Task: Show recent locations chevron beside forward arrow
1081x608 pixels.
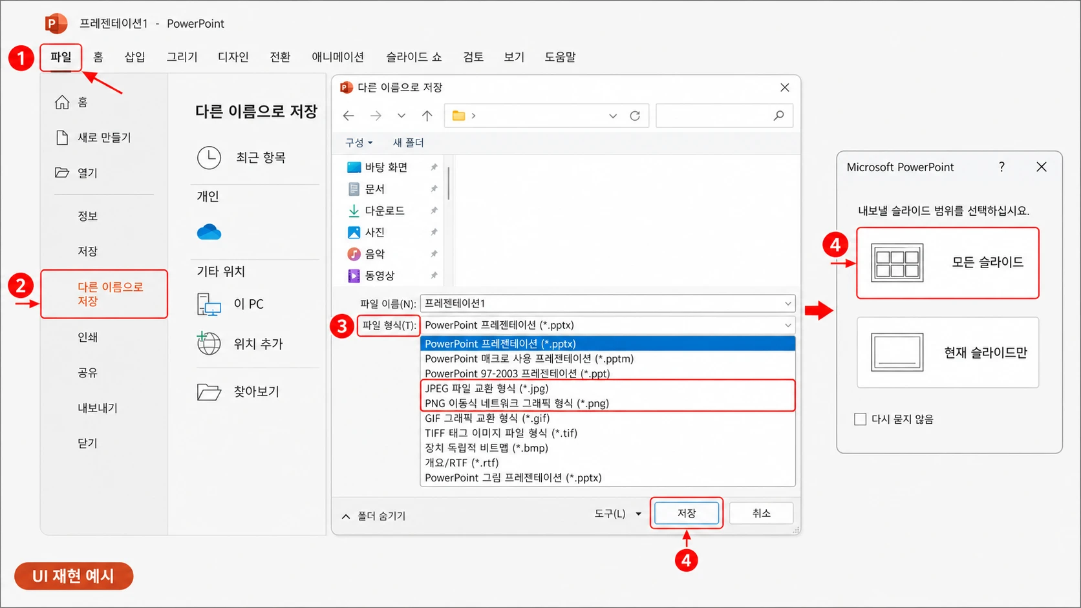Action: (401, 116)
